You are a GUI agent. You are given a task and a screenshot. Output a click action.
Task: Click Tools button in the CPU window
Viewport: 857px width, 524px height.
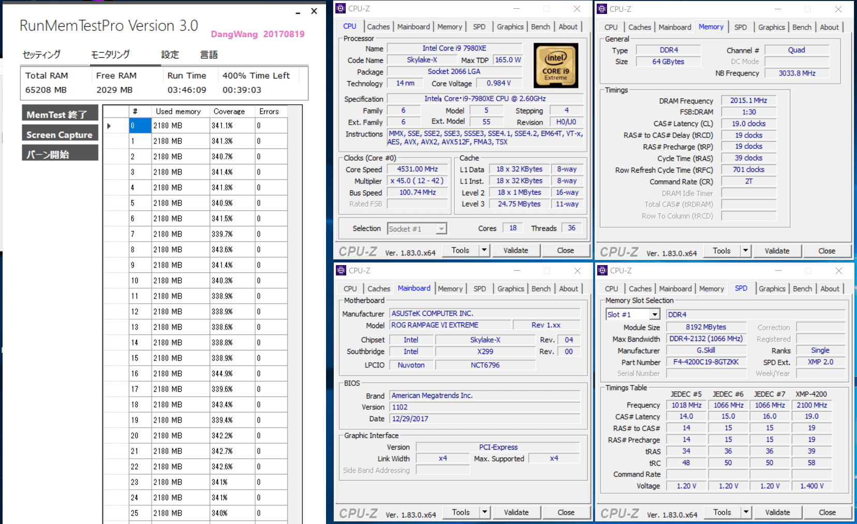click(460, 250)
